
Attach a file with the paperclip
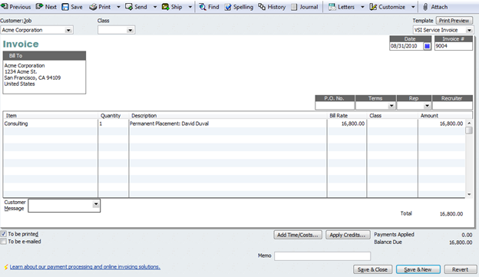point(435,7)
